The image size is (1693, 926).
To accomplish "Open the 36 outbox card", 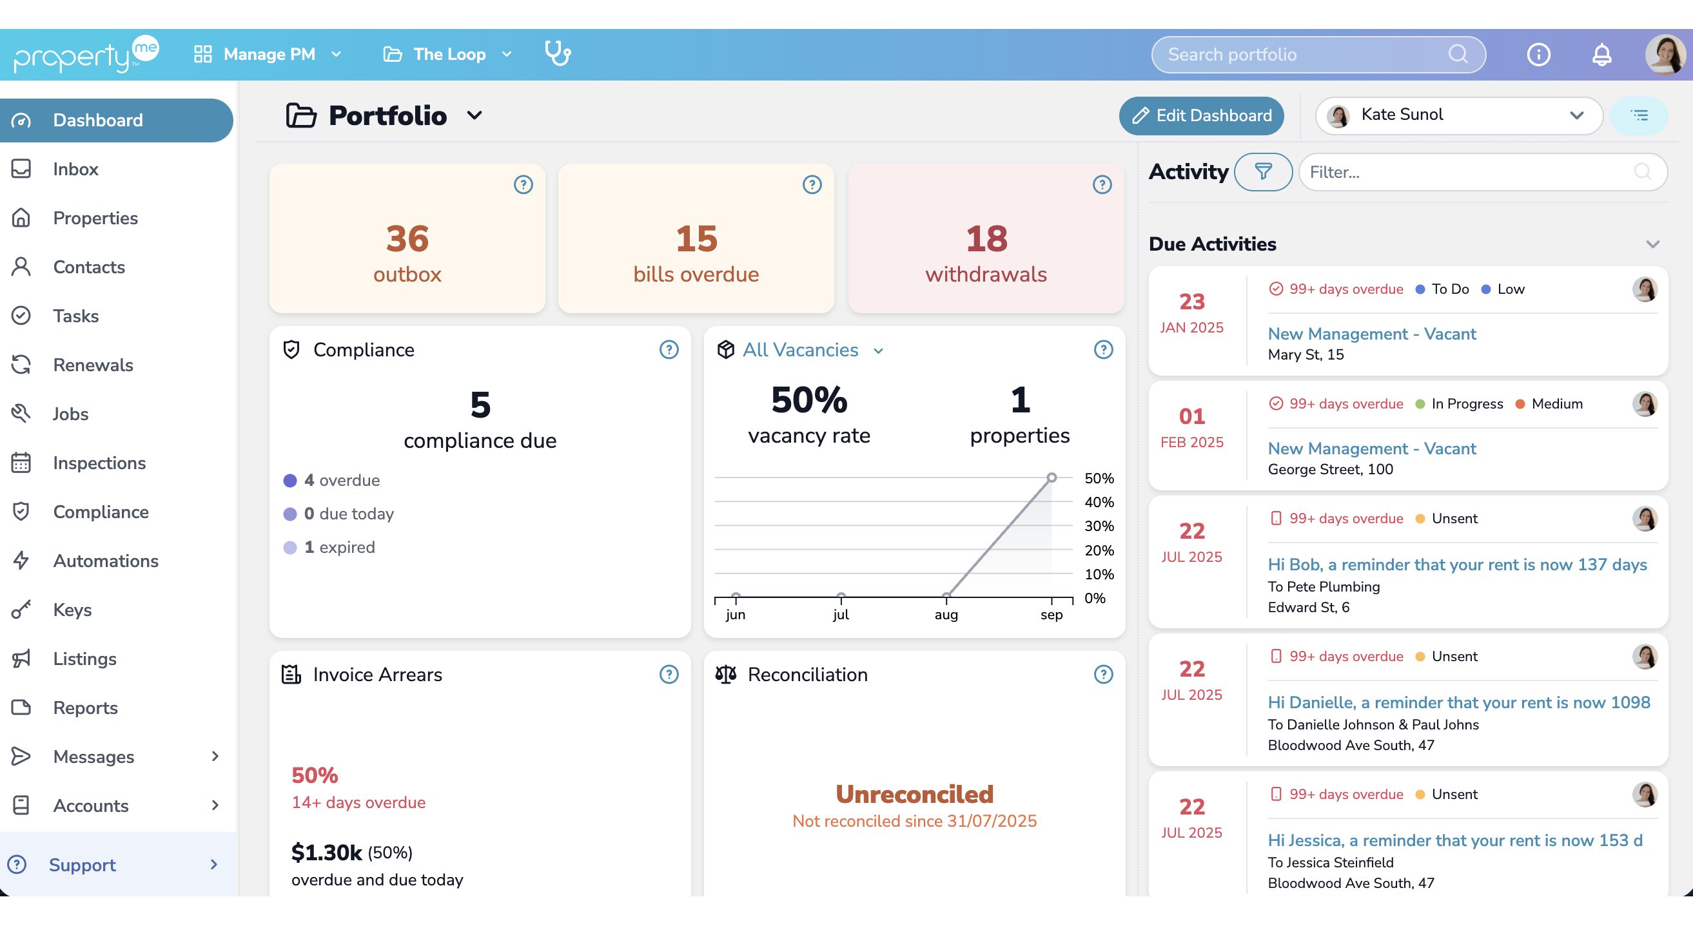I will coord(407,238).
